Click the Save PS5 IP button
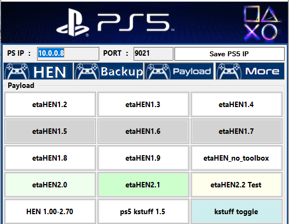289x224 pixels. pos(230,54)
